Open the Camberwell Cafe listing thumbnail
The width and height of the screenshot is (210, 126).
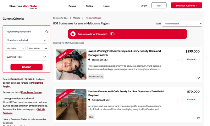pyautogui.click(x=71, y=105)
